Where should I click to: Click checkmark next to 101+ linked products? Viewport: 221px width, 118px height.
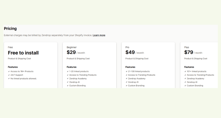pos(185,71)
